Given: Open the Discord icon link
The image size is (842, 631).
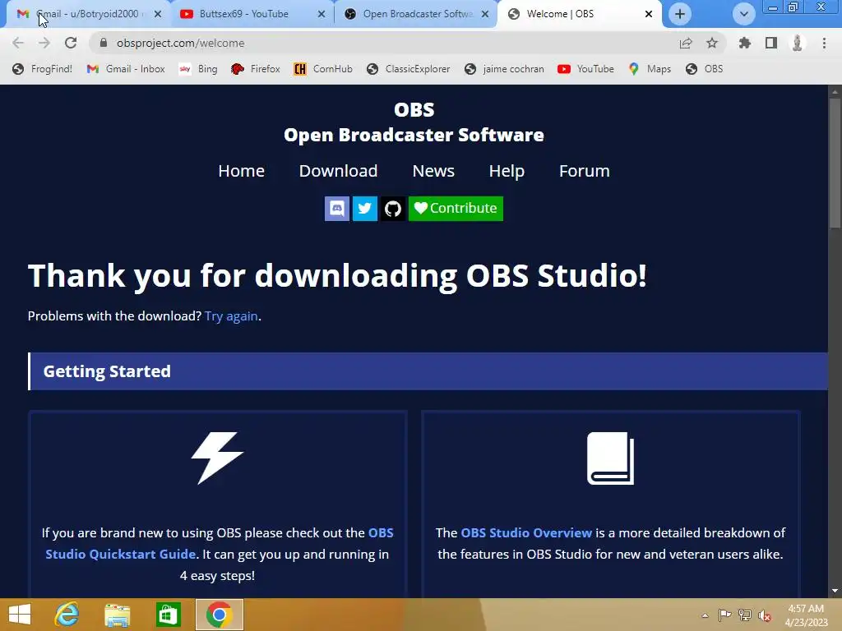Looking at the screenshot, I should (336, 208).
